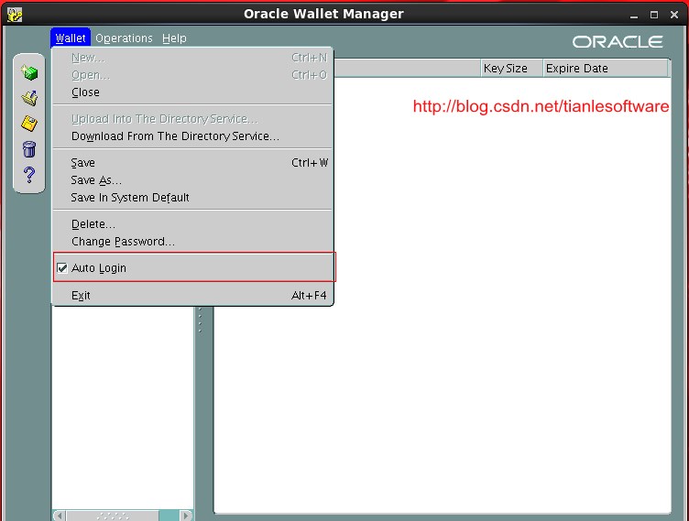
Task: Click the left arrow of horizontal scrollbar
Action: pyautogui.click(x=60, y=516)
